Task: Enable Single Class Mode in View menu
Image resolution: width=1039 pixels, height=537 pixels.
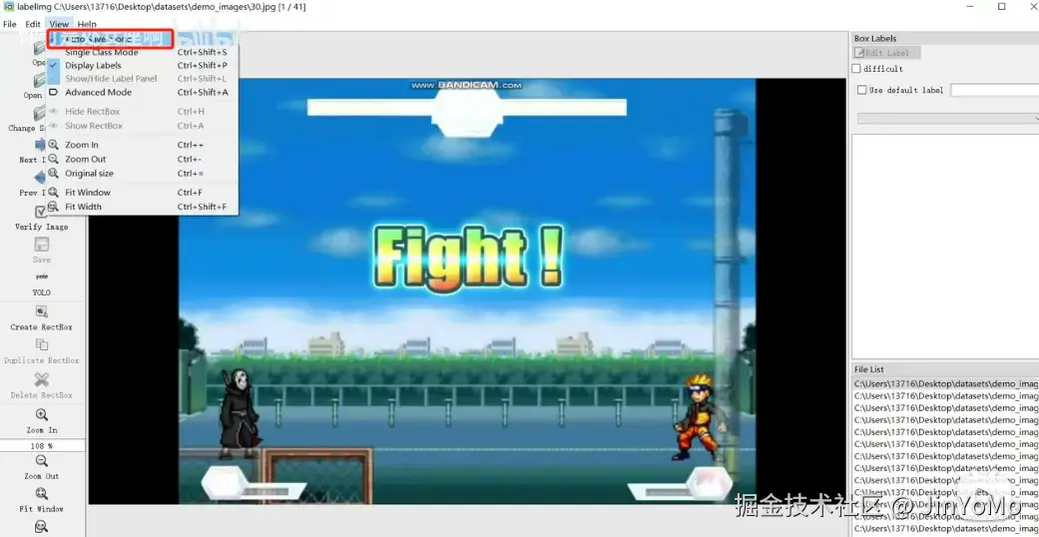Action: [143, 52]
